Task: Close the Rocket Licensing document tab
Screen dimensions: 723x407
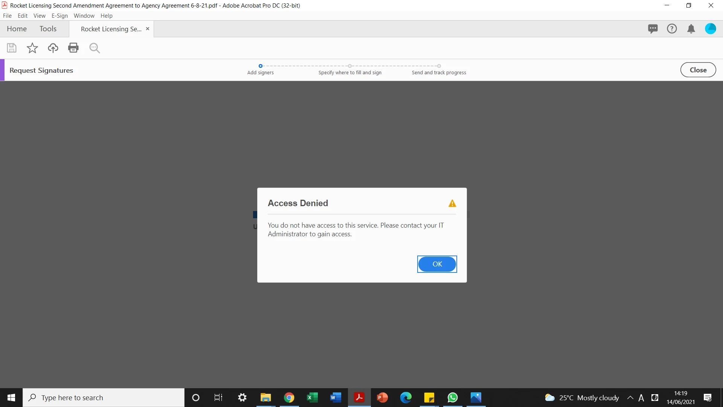Action: click(x=148, y=29)
